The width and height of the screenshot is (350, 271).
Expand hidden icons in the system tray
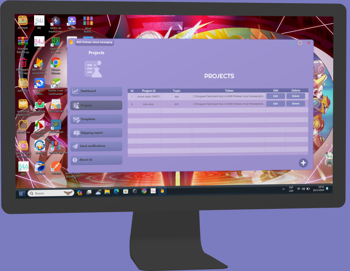283,189
